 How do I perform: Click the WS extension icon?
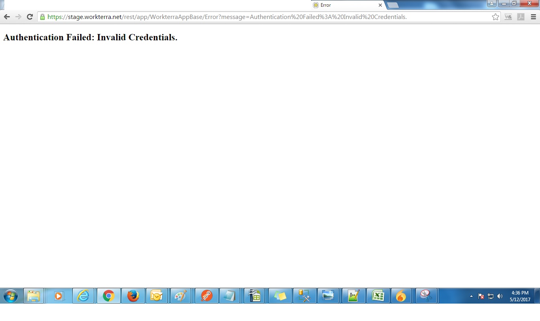508,17
